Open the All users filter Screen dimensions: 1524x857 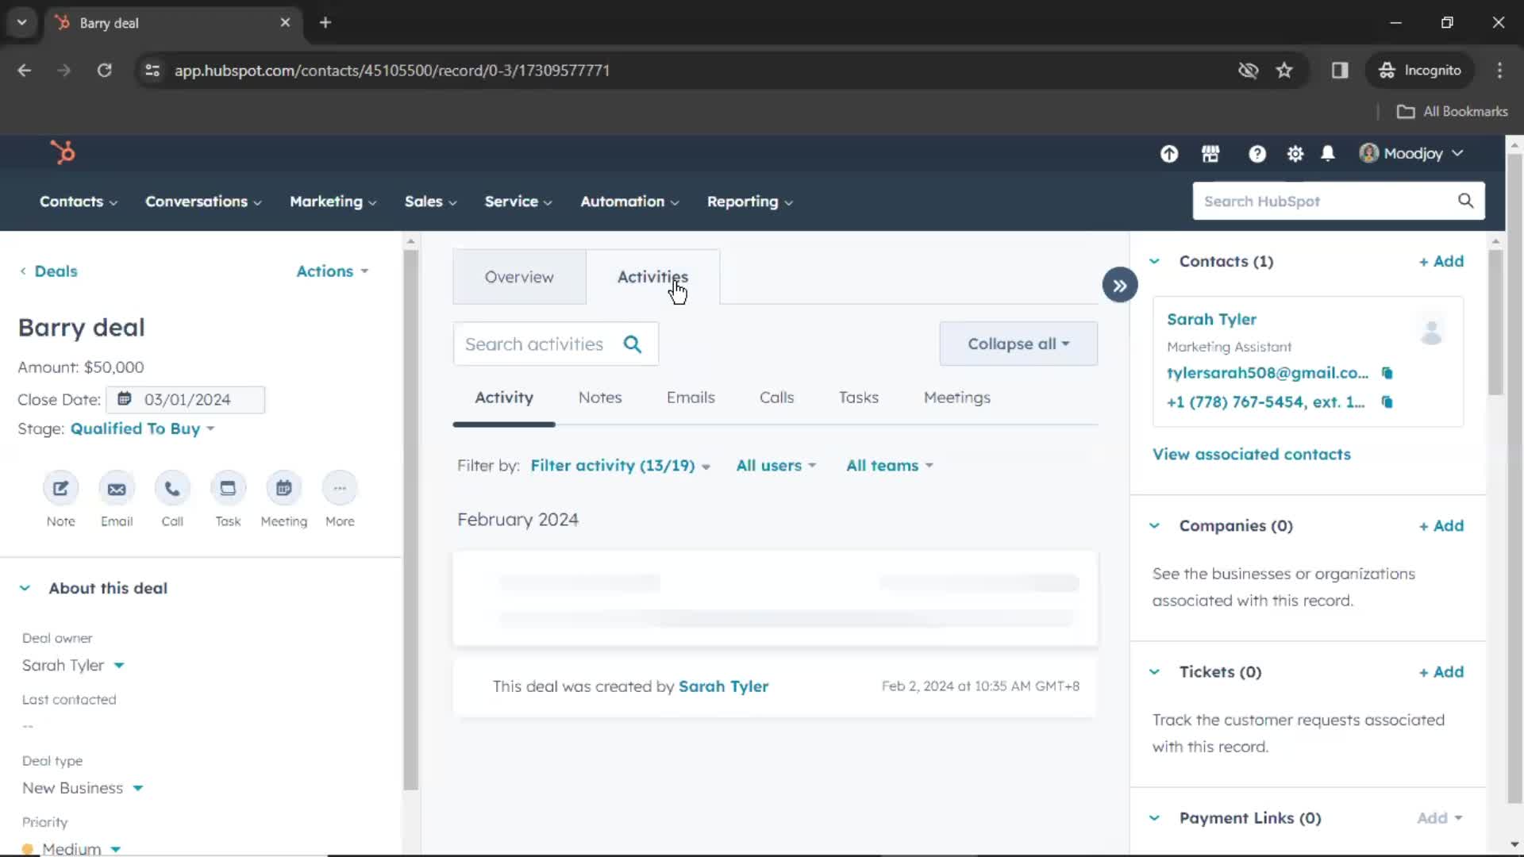click(775, 466)
